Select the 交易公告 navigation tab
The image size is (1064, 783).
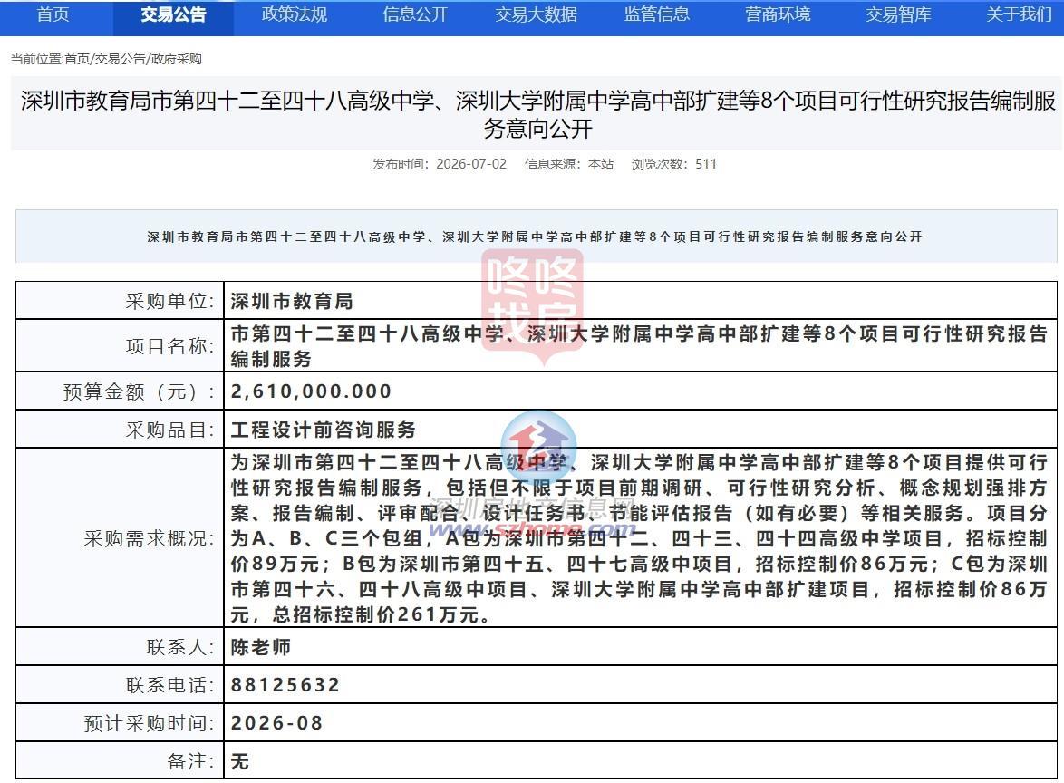coord(173,14)
